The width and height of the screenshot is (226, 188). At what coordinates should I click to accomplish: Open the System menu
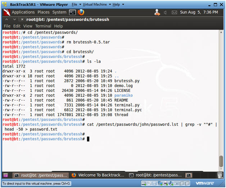[x=59, y=12]
